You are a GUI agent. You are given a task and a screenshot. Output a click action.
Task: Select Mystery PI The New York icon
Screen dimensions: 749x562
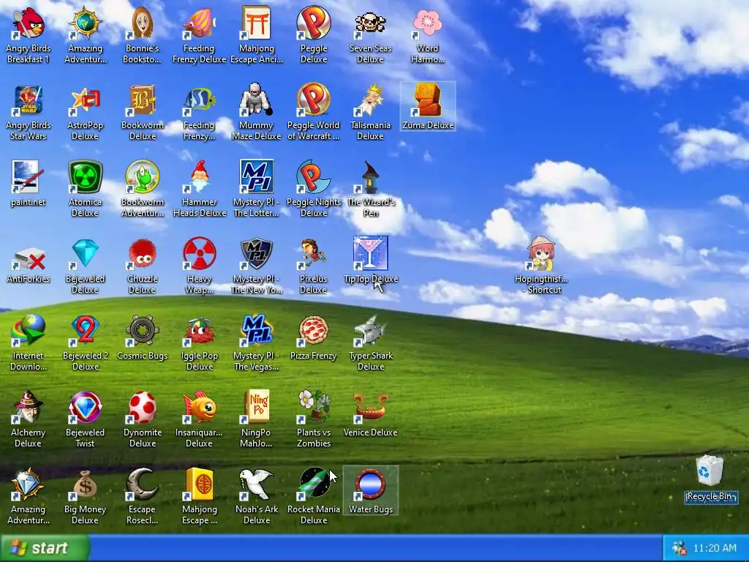[256, 254]
